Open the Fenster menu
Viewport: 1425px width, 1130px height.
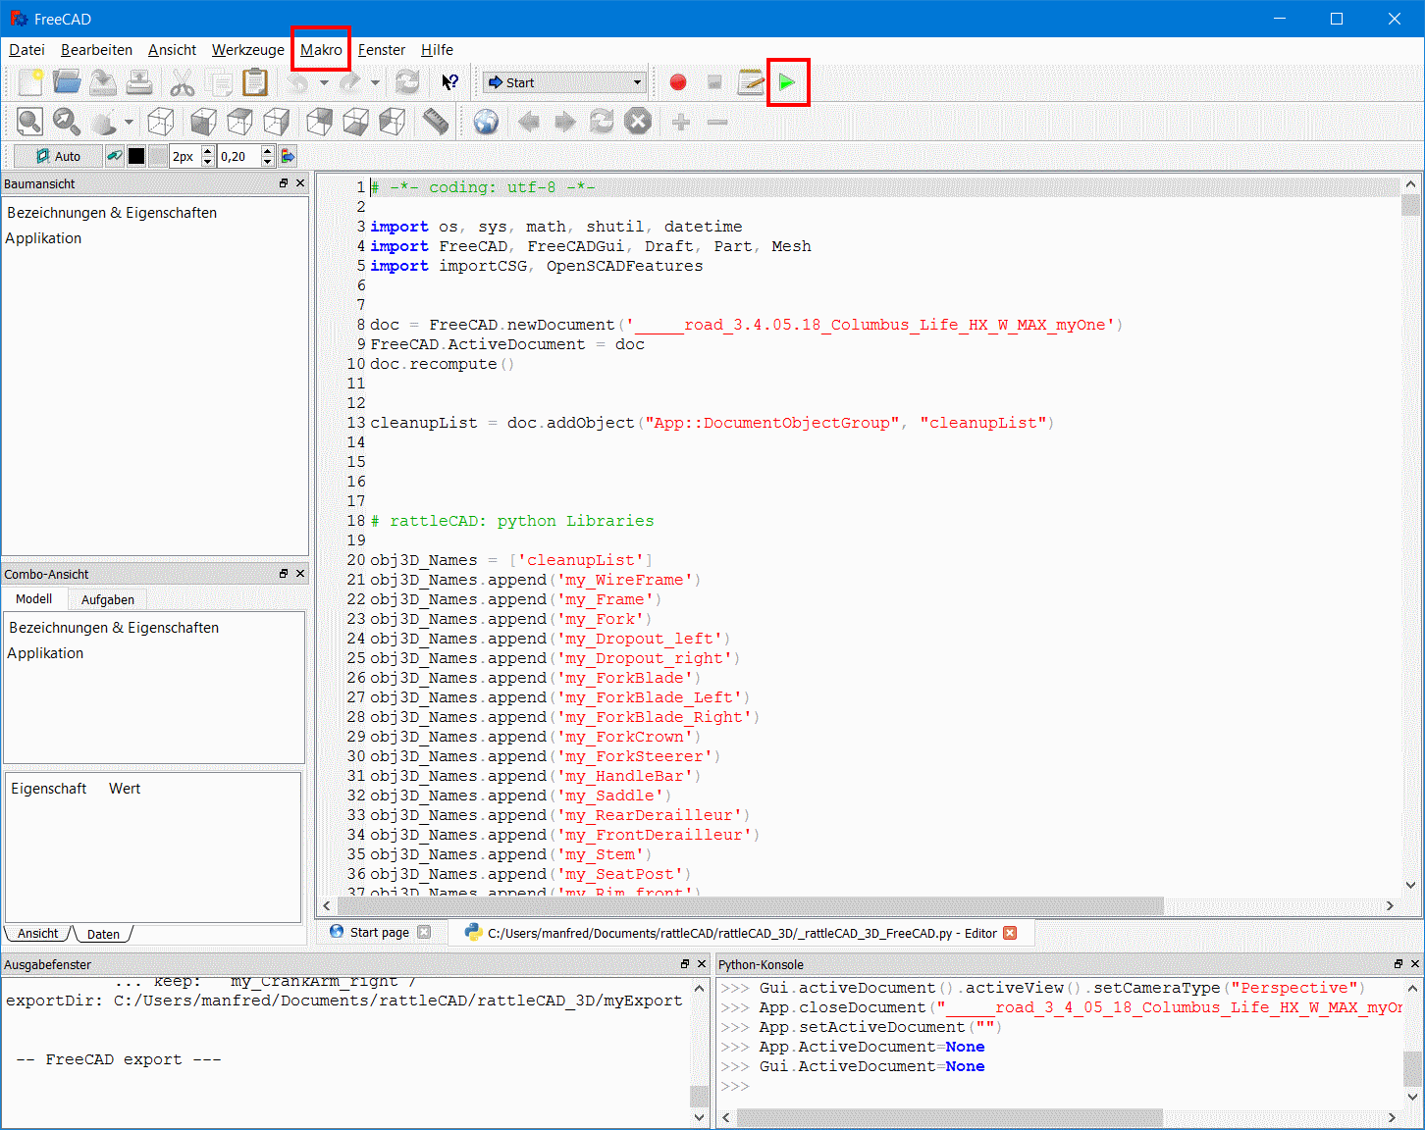382,50
